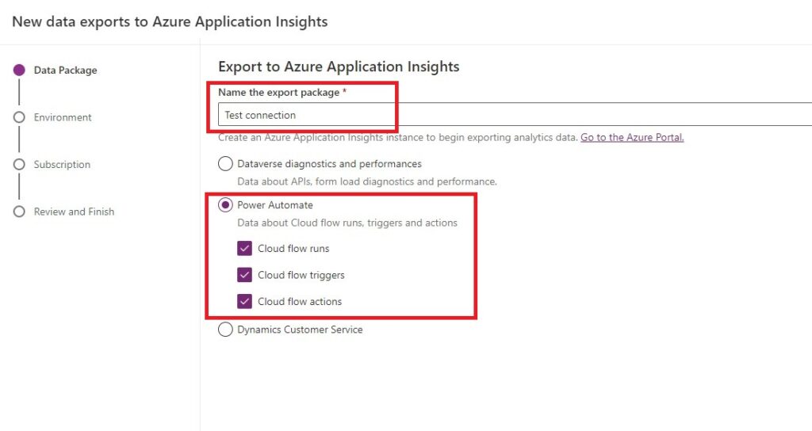Click the Environment step circle indicator
812x431 pixels.
19,117
